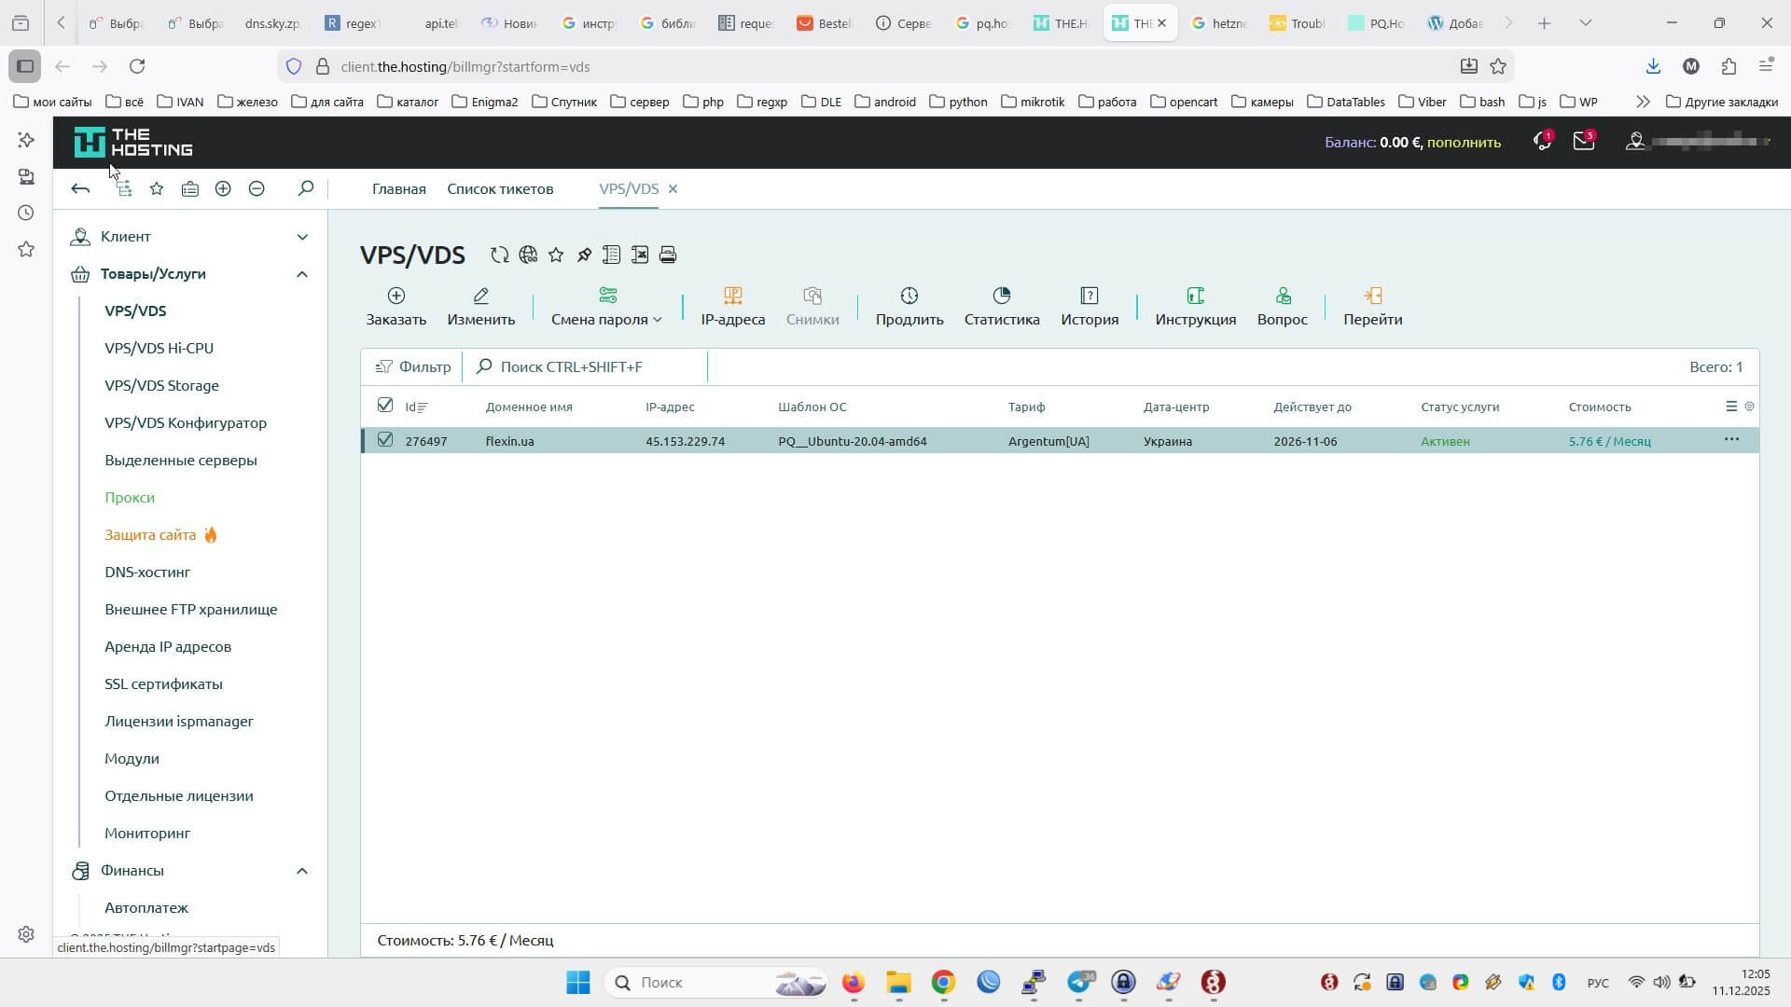This screenshot has height=1007, width=1791.
Task: Switch to Главная tab
Action: [x=398, y=189]
